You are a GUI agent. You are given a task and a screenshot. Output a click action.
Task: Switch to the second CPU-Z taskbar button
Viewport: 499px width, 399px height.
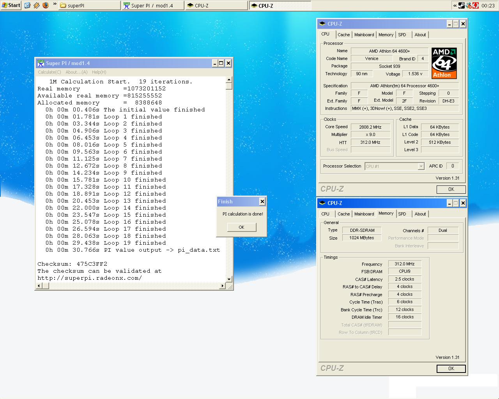[280, 5]
